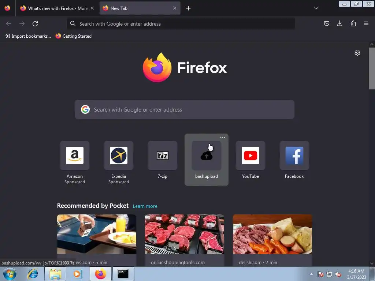This screenshot has height=281, width=375.
Task: Open the Windows Start menu
Action: (10, 274)
